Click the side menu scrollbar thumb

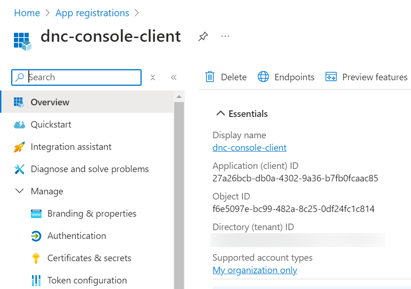(179, 195)
